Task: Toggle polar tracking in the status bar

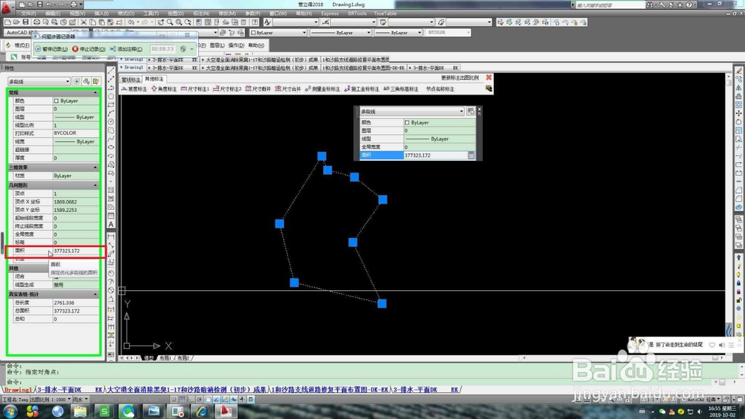Action: tap(200, 400)
